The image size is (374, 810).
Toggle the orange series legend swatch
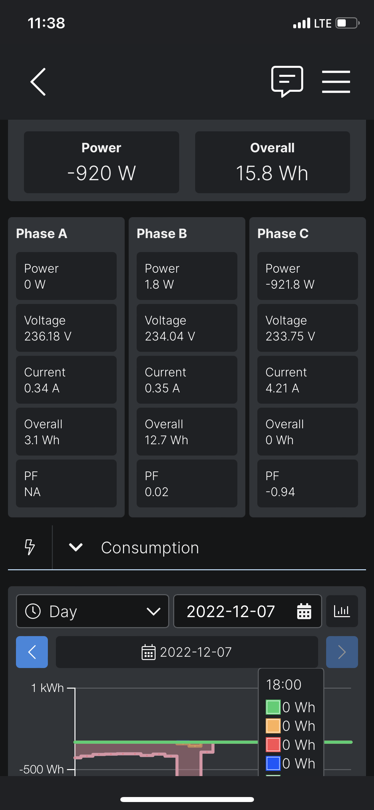click(273, 726)
